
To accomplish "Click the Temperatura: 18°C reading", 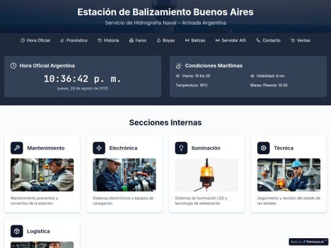I will point(192,85).
